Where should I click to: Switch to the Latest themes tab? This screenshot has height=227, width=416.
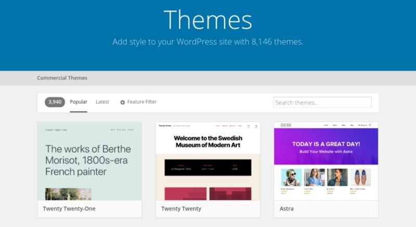coord(102,102)
